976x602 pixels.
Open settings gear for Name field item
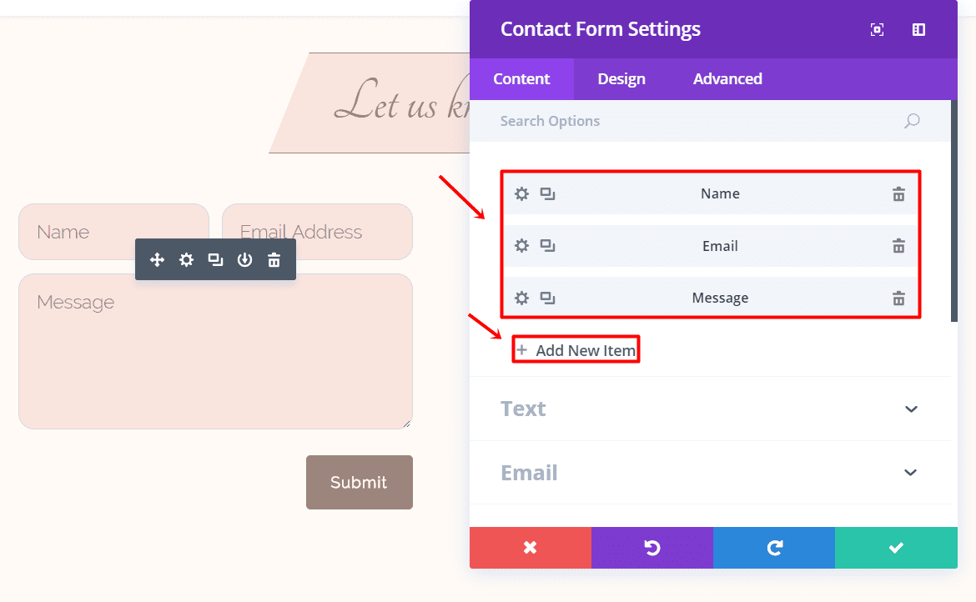(x=521, y=194)
